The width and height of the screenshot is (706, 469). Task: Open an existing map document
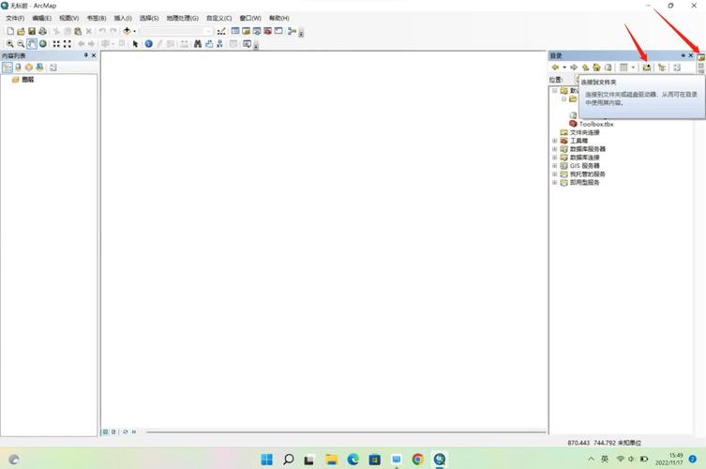[x=21, y=31]
